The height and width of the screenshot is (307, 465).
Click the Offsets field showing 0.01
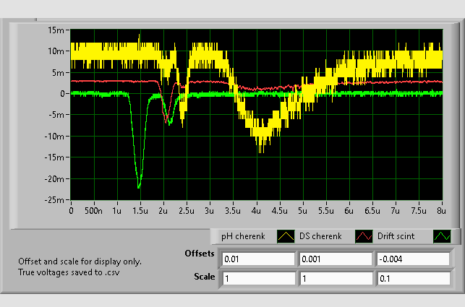(x=258, y=259)
